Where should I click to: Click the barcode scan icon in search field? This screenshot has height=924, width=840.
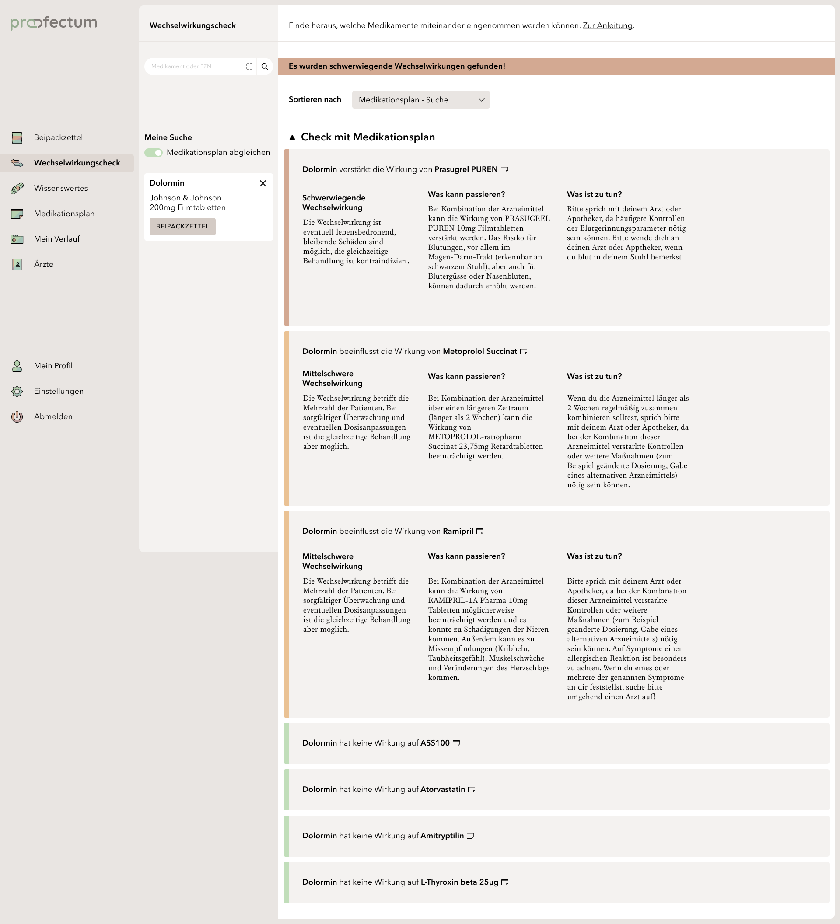tap(249, 66)
